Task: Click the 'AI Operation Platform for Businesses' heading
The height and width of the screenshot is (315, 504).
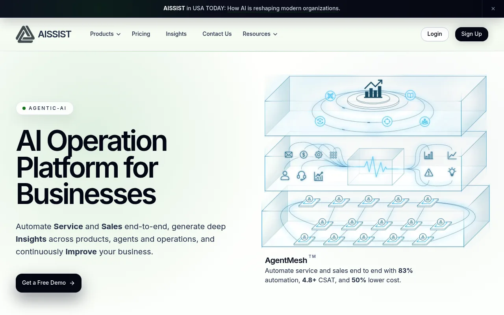Action: pos(91,167)
